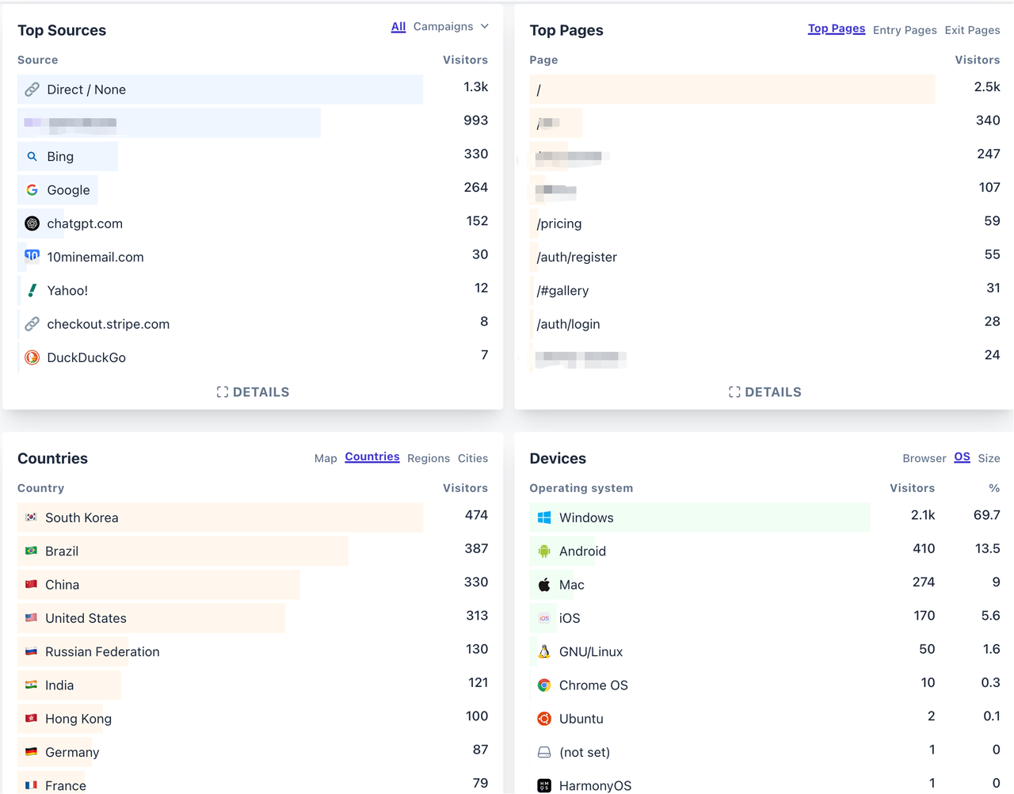Viewport: 1014px width, 794px height.
Task: Click the chatgpt.com source icon
Action: coord(32,223)
